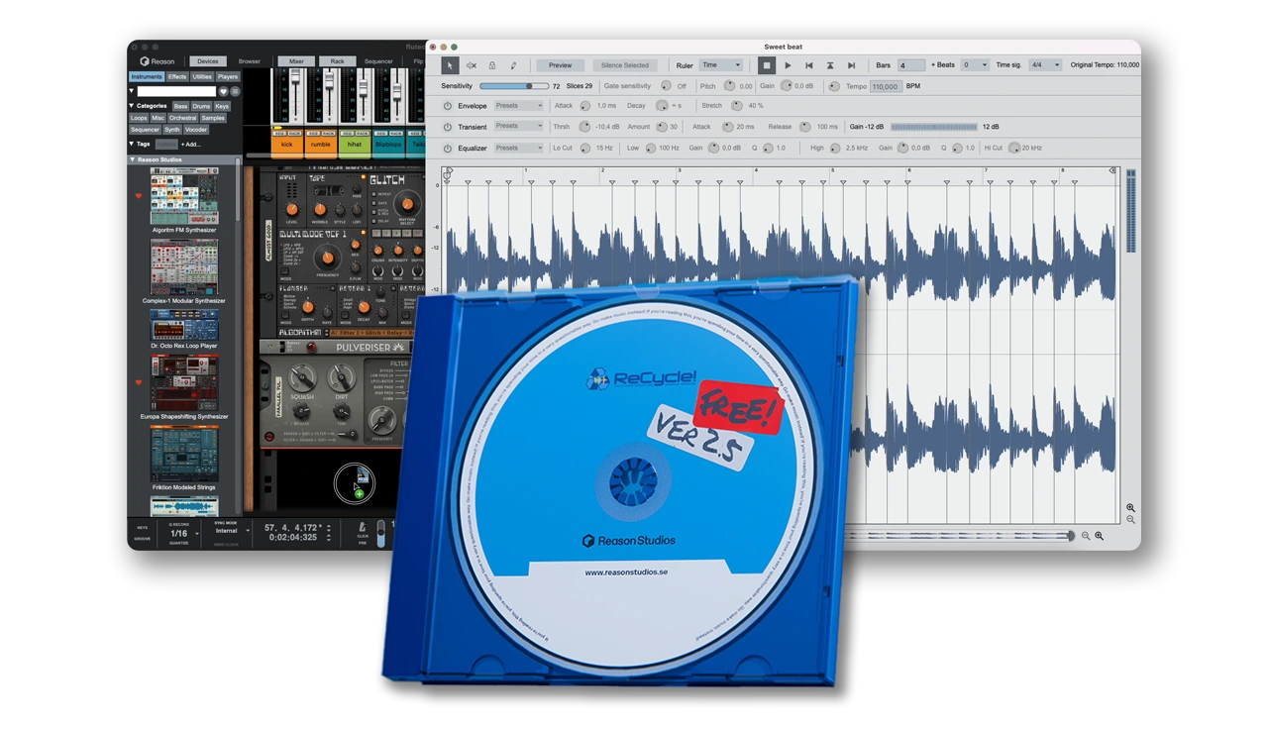Click the Preview button
The width and height of the screenshot is (1268, 729).
(561, 65)
